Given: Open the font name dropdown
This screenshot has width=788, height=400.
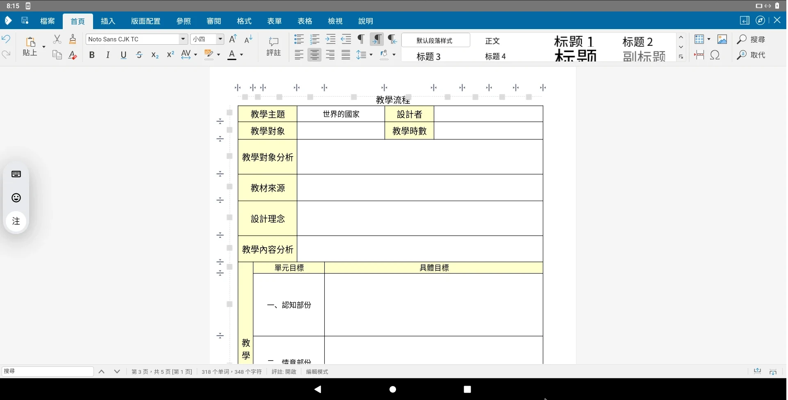Looking at the screenshot, I should coord(183,39).
